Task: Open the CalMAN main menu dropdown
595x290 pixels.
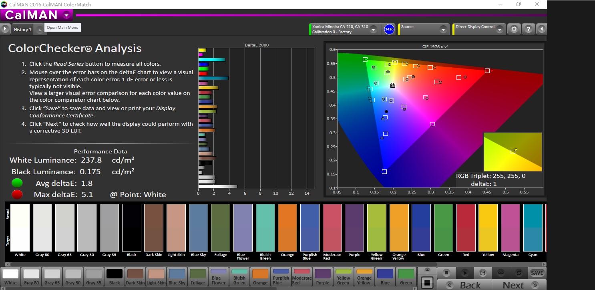Action: click(x=66, y=15)
